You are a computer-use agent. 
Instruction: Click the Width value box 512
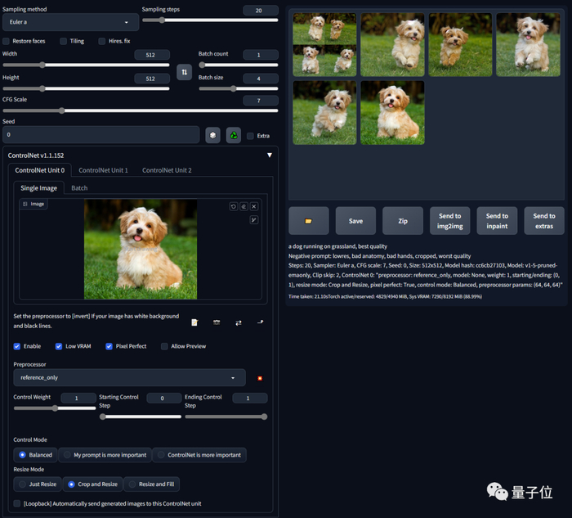(152, 55)
